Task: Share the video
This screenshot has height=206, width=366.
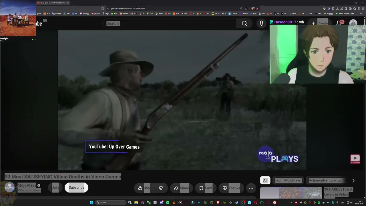Action: (181, 188)
